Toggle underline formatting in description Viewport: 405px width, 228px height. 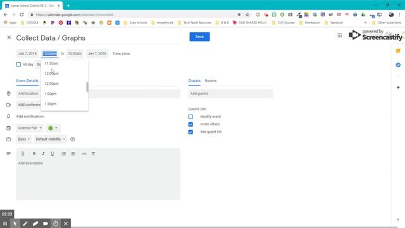[52, 153]
